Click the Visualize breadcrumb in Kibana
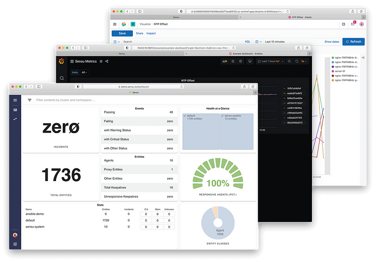The height and width of the screenshot is (262, 377). [145, 24]
